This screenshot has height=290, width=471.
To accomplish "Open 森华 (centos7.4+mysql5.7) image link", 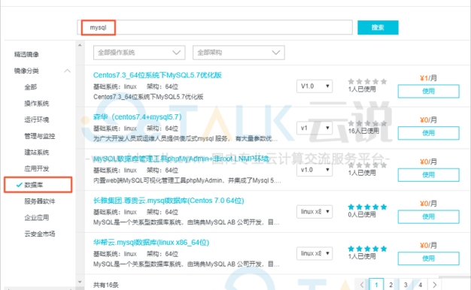I will point(137,116).
